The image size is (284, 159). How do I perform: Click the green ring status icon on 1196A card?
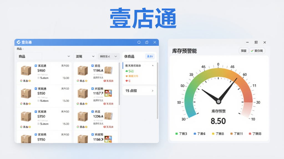click(x=78, y=81)
